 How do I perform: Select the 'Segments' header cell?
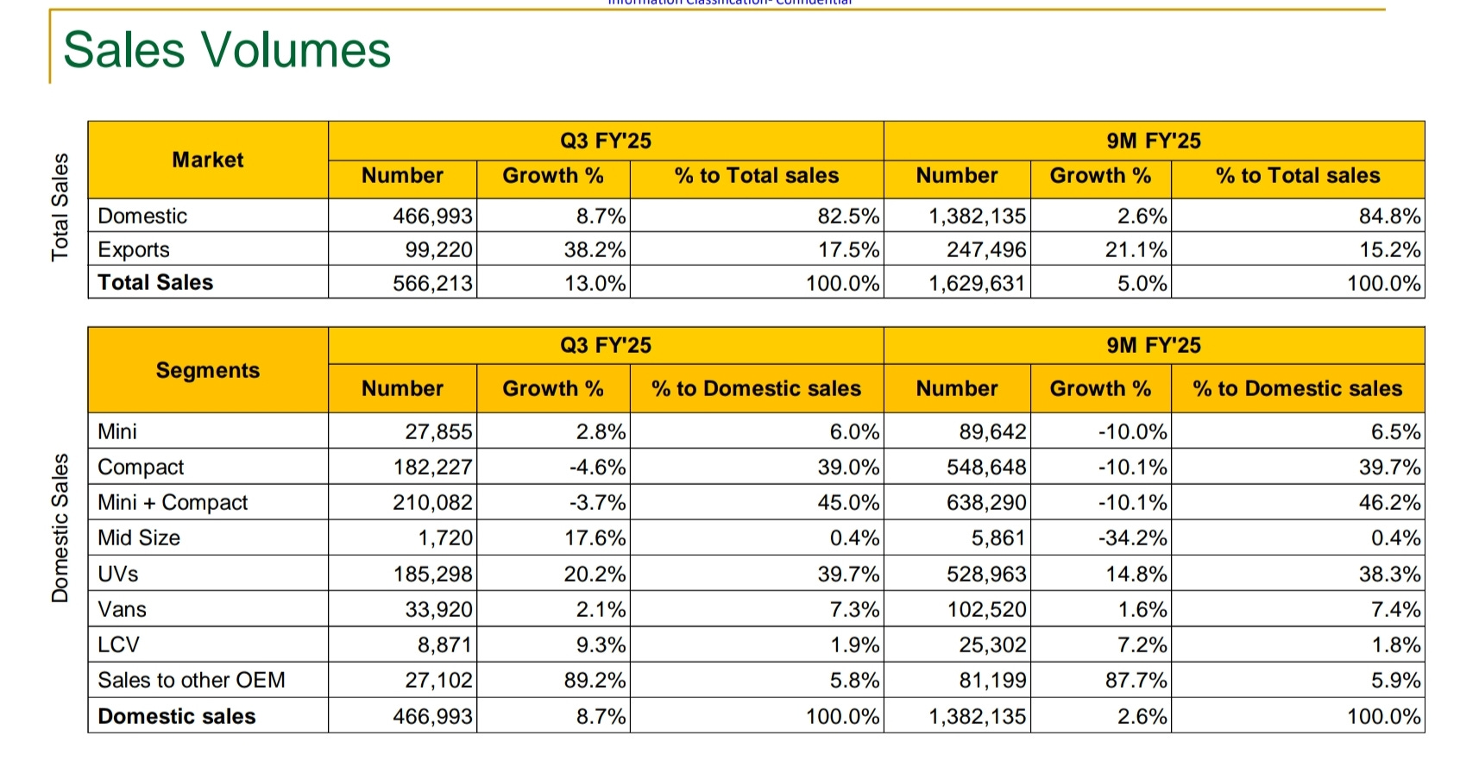tap(208, 369)
